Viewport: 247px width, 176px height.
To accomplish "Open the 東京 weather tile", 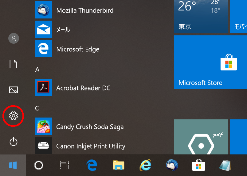I will [201, 17].
